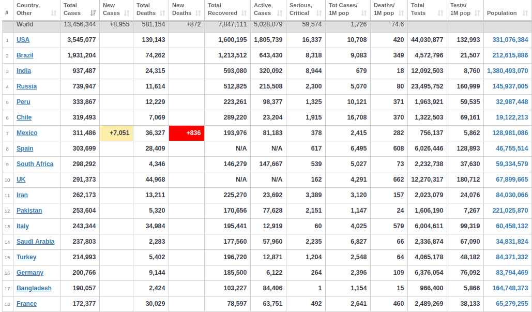
Task: Click India's population 1,380,493,070
Action: (508, 71)
